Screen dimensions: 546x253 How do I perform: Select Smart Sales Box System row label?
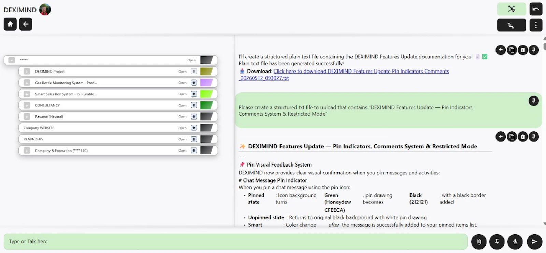pyautogui.click(x=66, y=94)
